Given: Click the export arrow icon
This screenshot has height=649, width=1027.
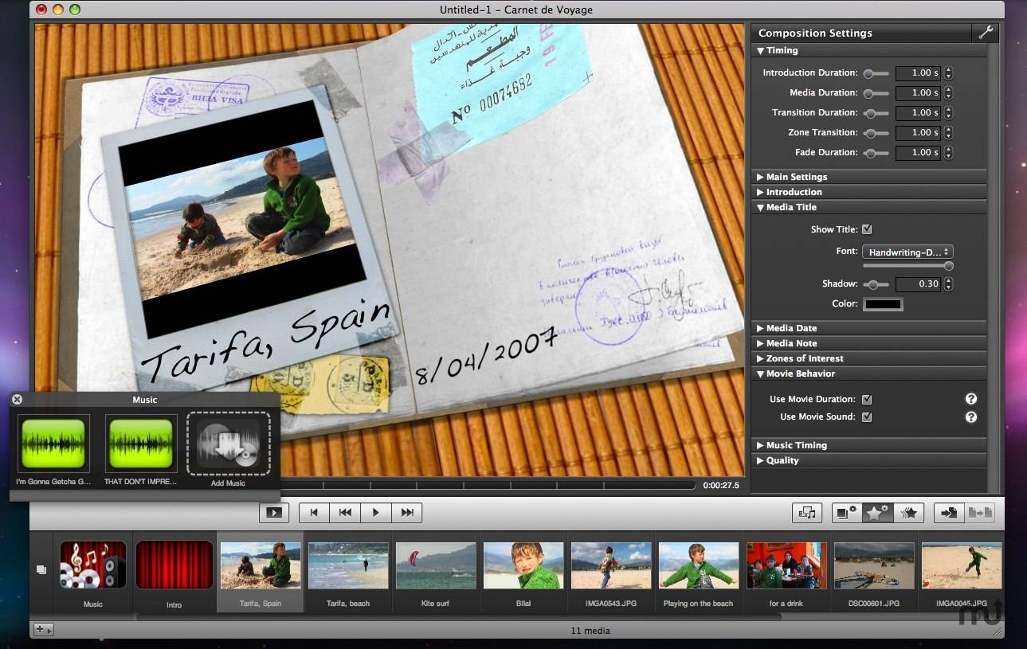Looking at the screenshot, I should click(x=949, y=513).
